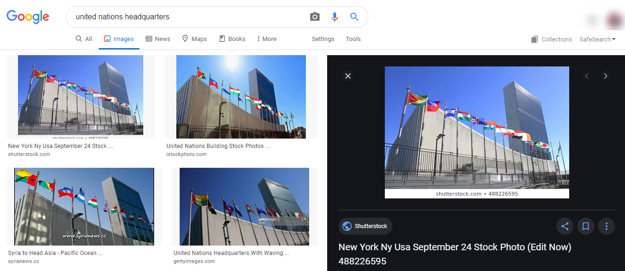Click the istockphoto.com source text
The height and width of the screenshot is (271, 625).
point(186,154)
